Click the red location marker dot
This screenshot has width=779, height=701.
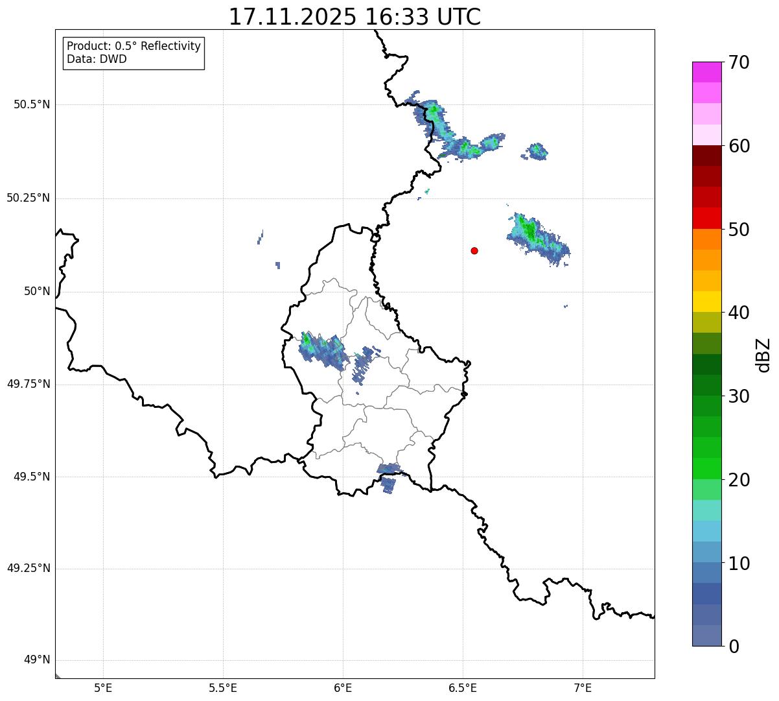coord(474,251)
